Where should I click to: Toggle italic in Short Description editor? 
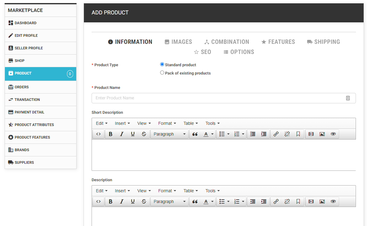(122, 134)
